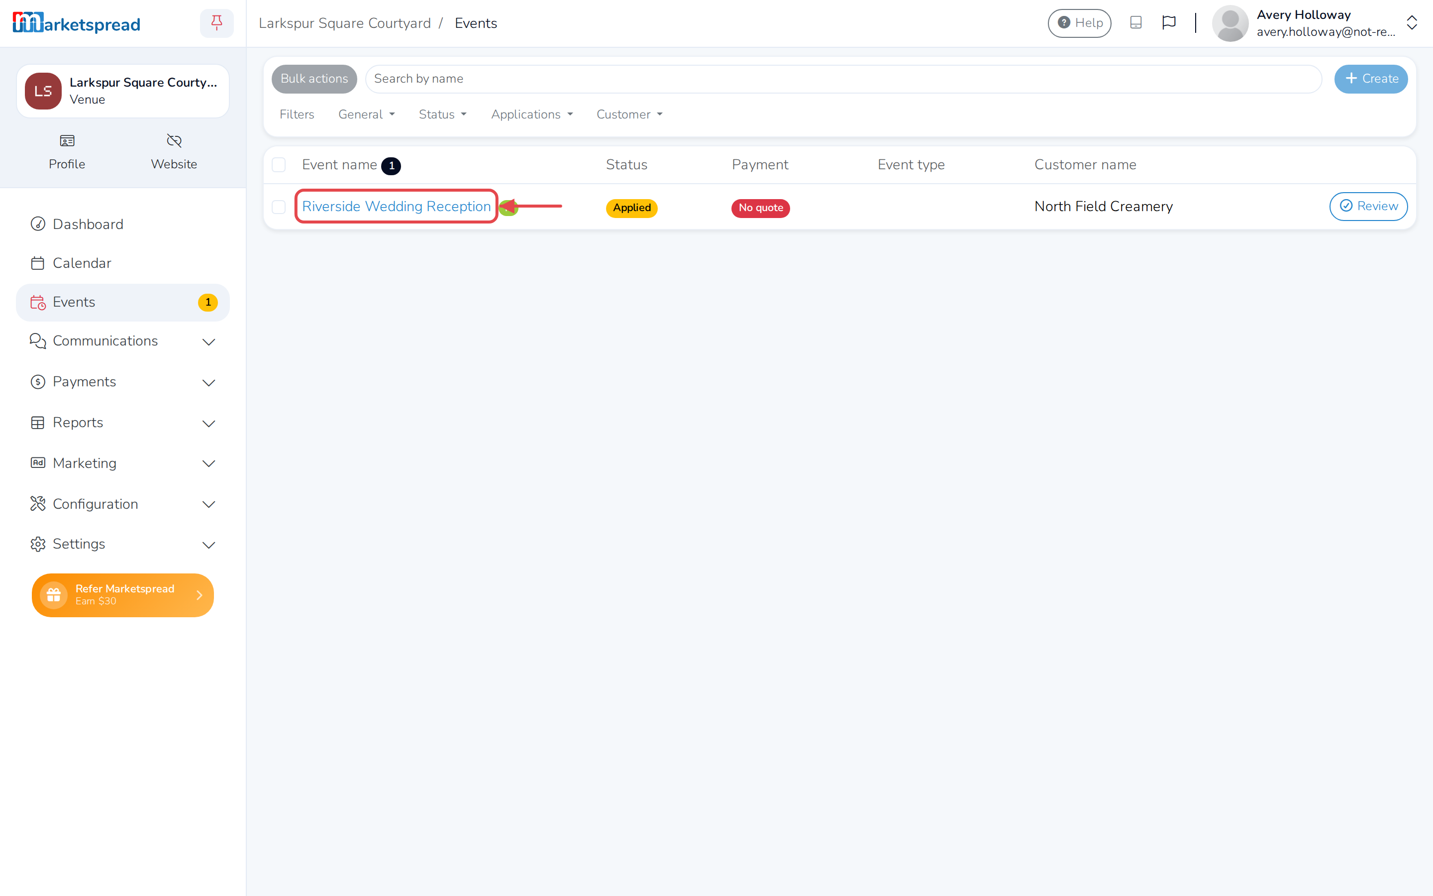Click the Events count badge
The height and width of the screenshot is (896, 1433).
(208, 302)
